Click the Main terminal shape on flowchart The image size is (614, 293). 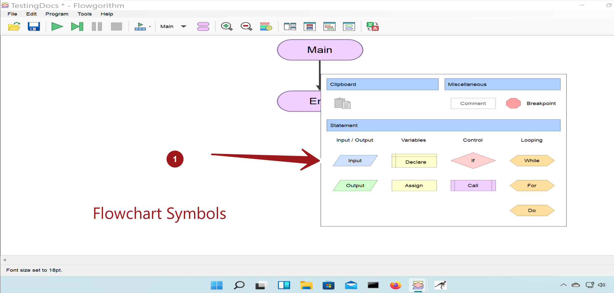(320, 50)
